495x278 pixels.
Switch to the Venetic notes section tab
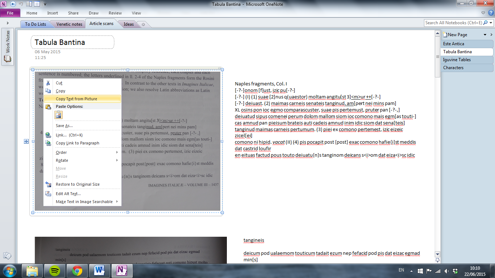[x=69, y=24]
